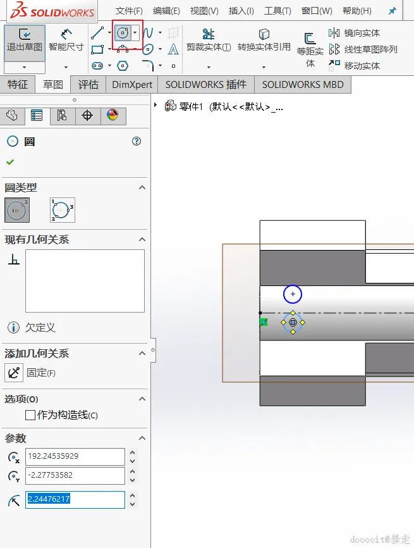Open the 插入(I) menu
The height and width of the screenshot is (548, 414).
(x=241, y=11)
